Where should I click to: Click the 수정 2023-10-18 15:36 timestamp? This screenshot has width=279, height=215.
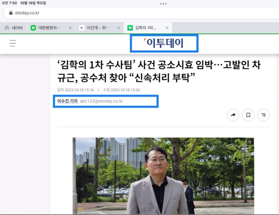(x=122, y=90)
